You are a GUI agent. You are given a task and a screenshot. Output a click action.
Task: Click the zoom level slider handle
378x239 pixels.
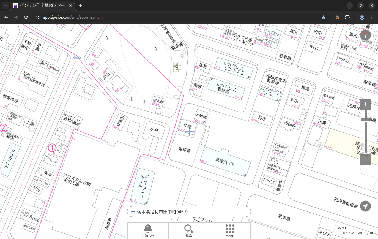[x=365, y=119]
